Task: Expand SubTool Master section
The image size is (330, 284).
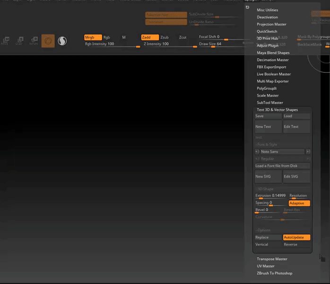Action: [270, 103]
